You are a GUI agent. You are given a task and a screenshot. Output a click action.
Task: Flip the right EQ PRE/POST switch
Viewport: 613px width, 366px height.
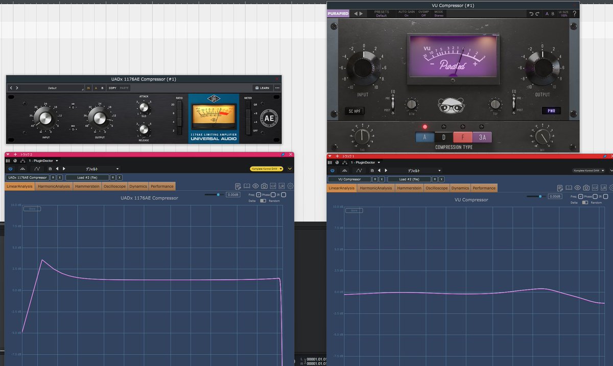pos(514,104)
